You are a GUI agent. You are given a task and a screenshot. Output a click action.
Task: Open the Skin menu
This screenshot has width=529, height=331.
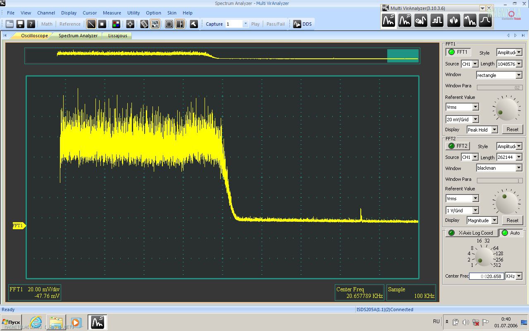(x=172, y=13)
